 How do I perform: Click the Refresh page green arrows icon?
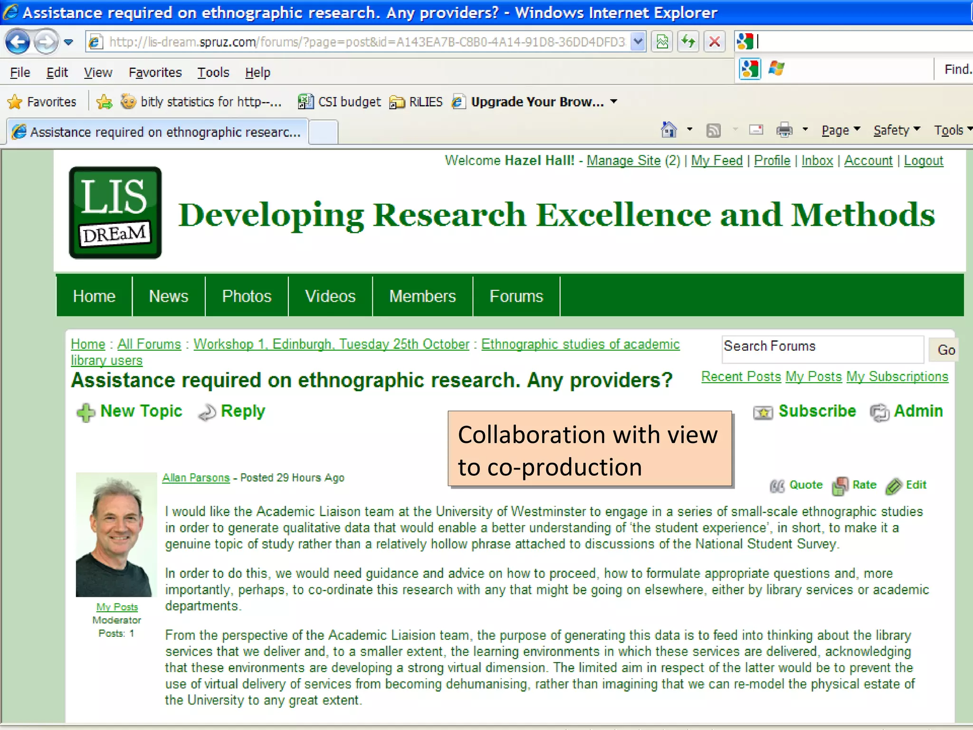click(688, 42)
